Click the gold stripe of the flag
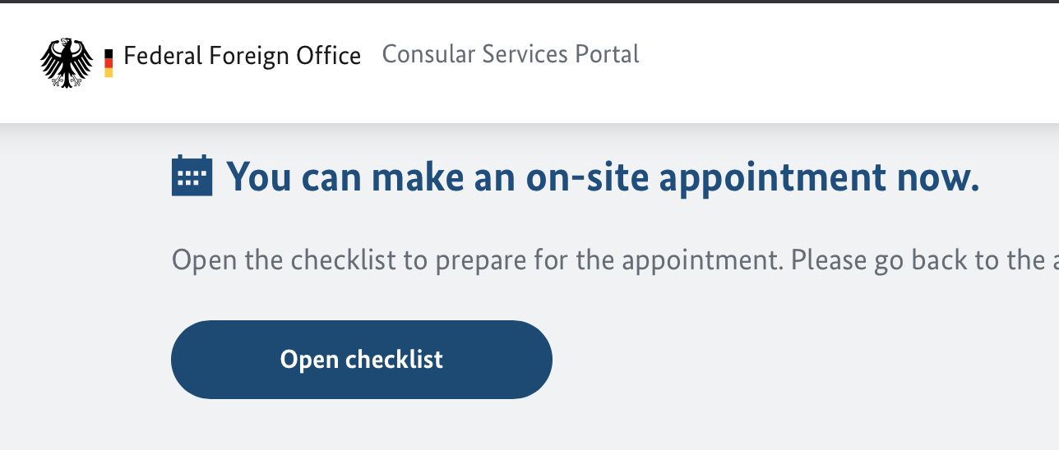1059x450 pixels. pyautogui.click(x=109, y=73)
